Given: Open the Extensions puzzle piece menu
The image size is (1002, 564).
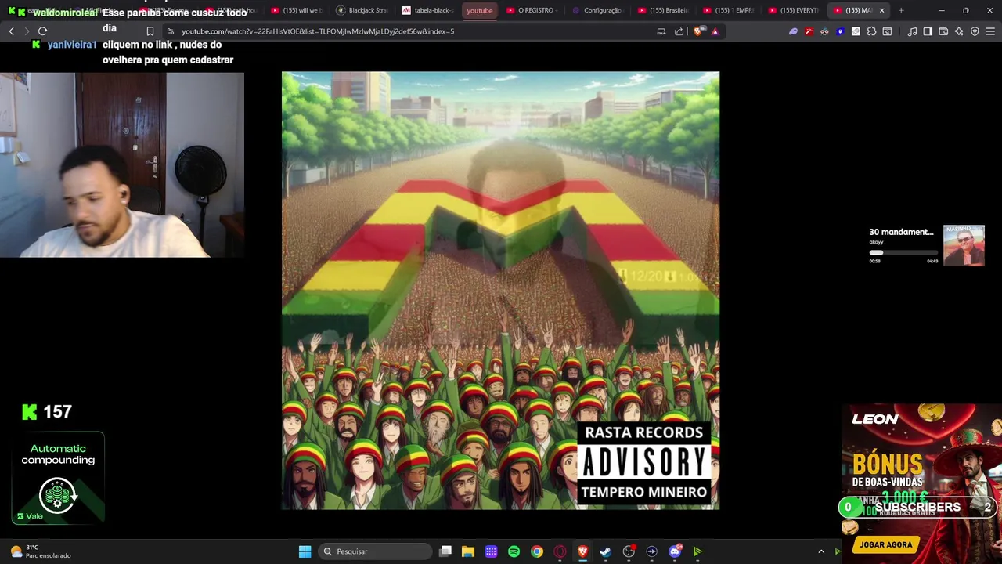Looking at the screenshot, I should pyautogui.click(x=871, y=31).
